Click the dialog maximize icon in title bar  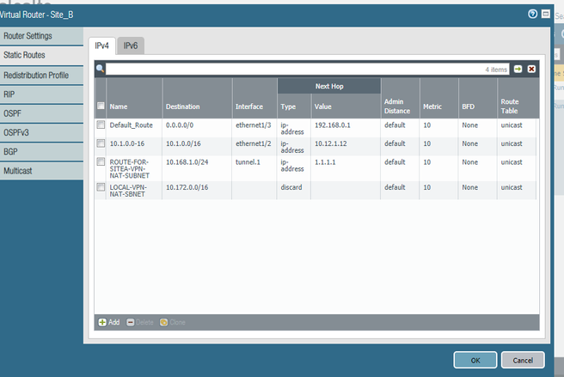546,14
